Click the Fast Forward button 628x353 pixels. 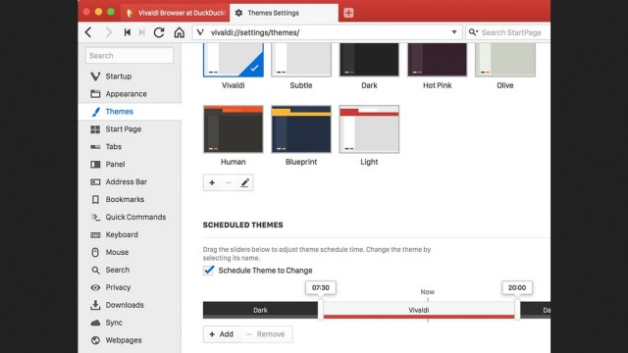pos(141,32)
